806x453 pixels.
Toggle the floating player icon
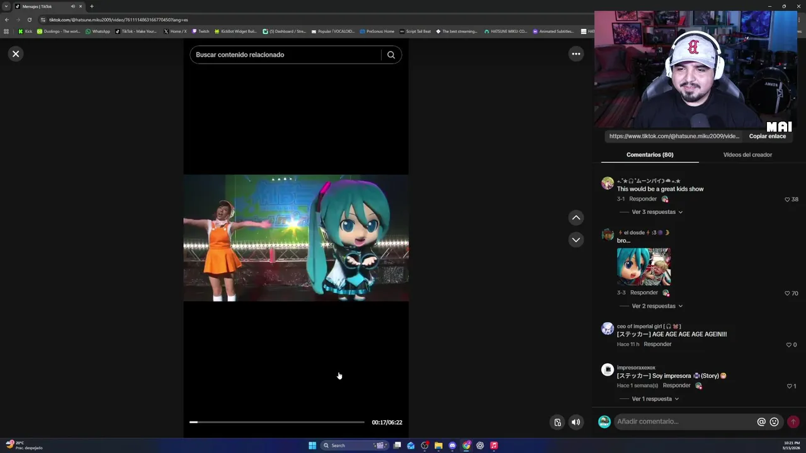[557, 422]
